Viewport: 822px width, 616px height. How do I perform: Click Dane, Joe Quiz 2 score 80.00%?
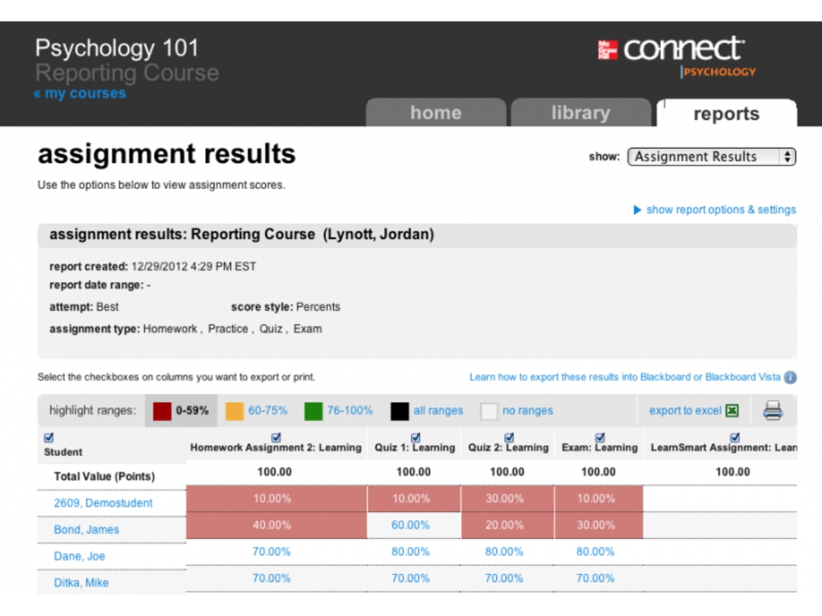[505, 552]
